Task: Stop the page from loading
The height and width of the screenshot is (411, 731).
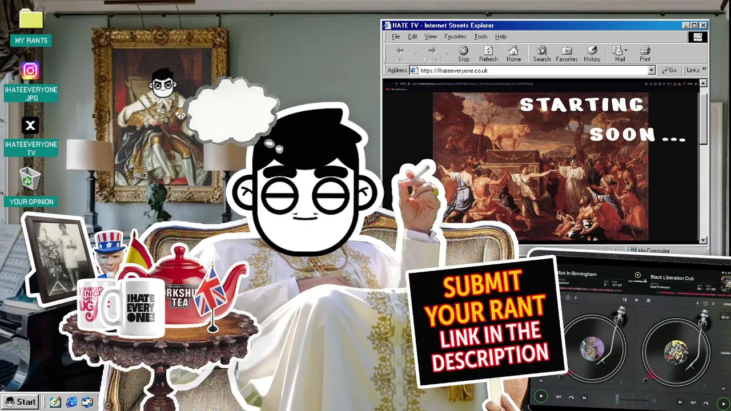Action: point(464,54)
